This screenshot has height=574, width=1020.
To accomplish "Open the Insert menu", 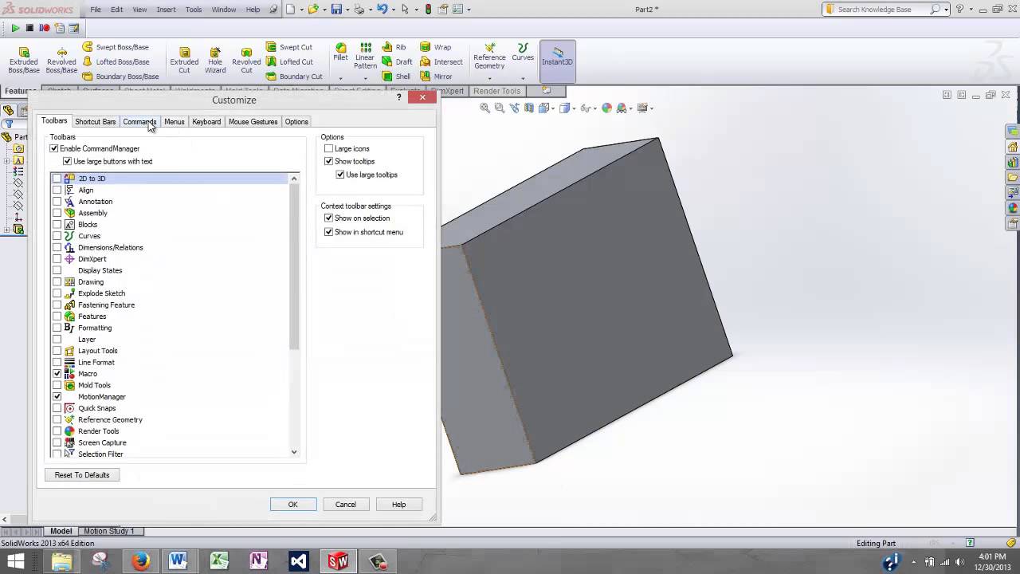I will 167,10.
